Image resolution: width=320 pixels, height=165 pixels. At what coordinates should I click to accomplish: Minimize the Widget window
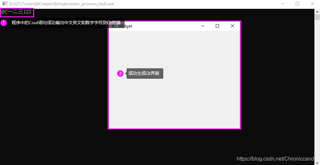click(x=203, y=26)
